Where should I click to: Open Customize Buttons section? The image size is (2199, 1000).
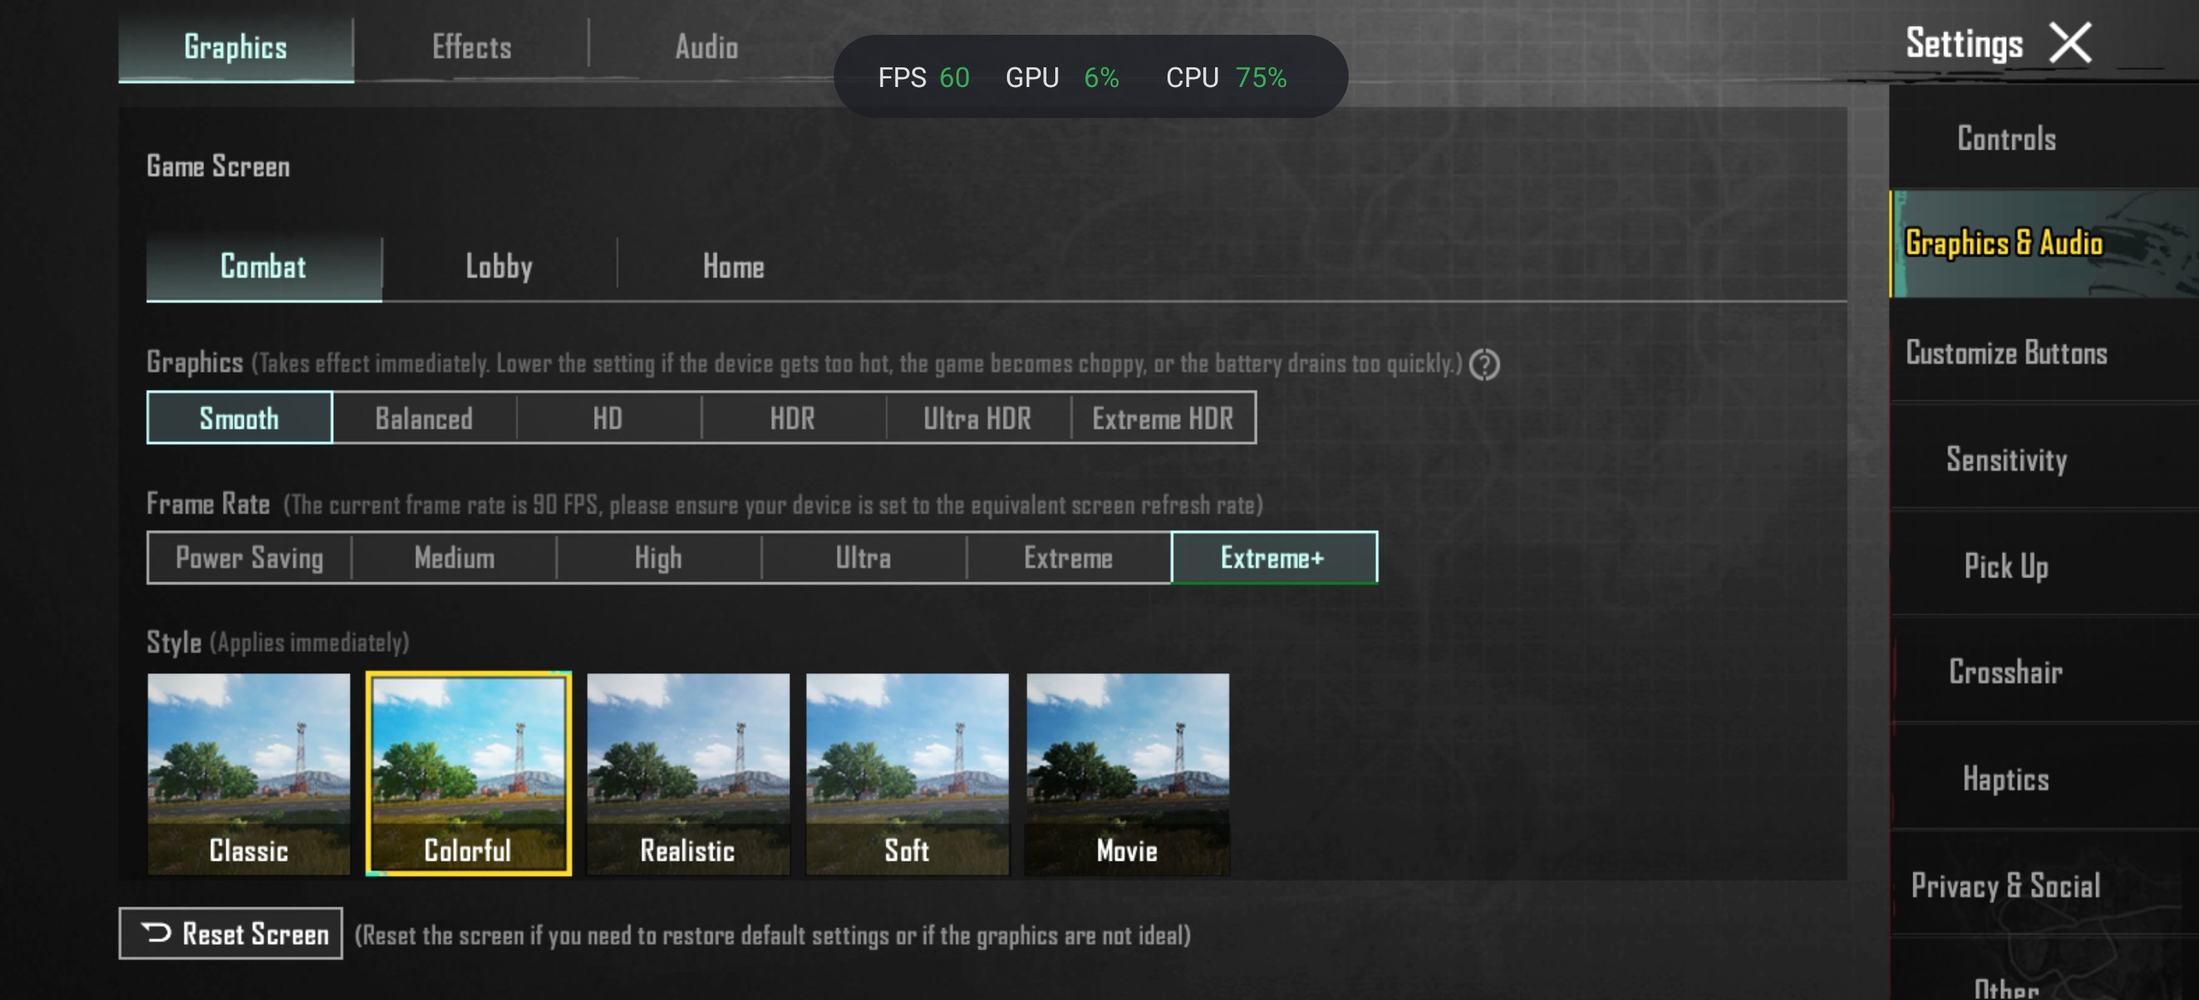point(2006,353)
